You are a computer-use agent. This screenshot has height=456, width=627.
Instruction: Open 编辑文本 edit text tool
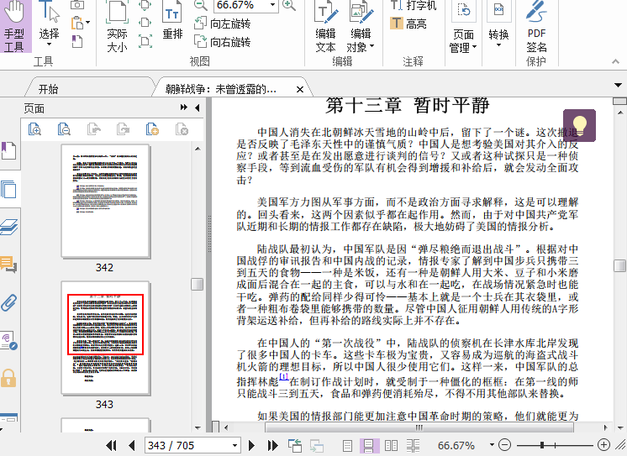(325, 26)
